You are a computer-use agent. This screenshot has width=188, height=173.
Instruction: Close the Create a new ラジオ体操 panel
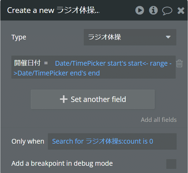coord(181,11)
